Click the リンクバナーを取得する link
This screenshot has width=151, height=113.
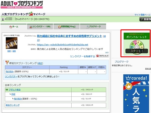tap(82, 56)
